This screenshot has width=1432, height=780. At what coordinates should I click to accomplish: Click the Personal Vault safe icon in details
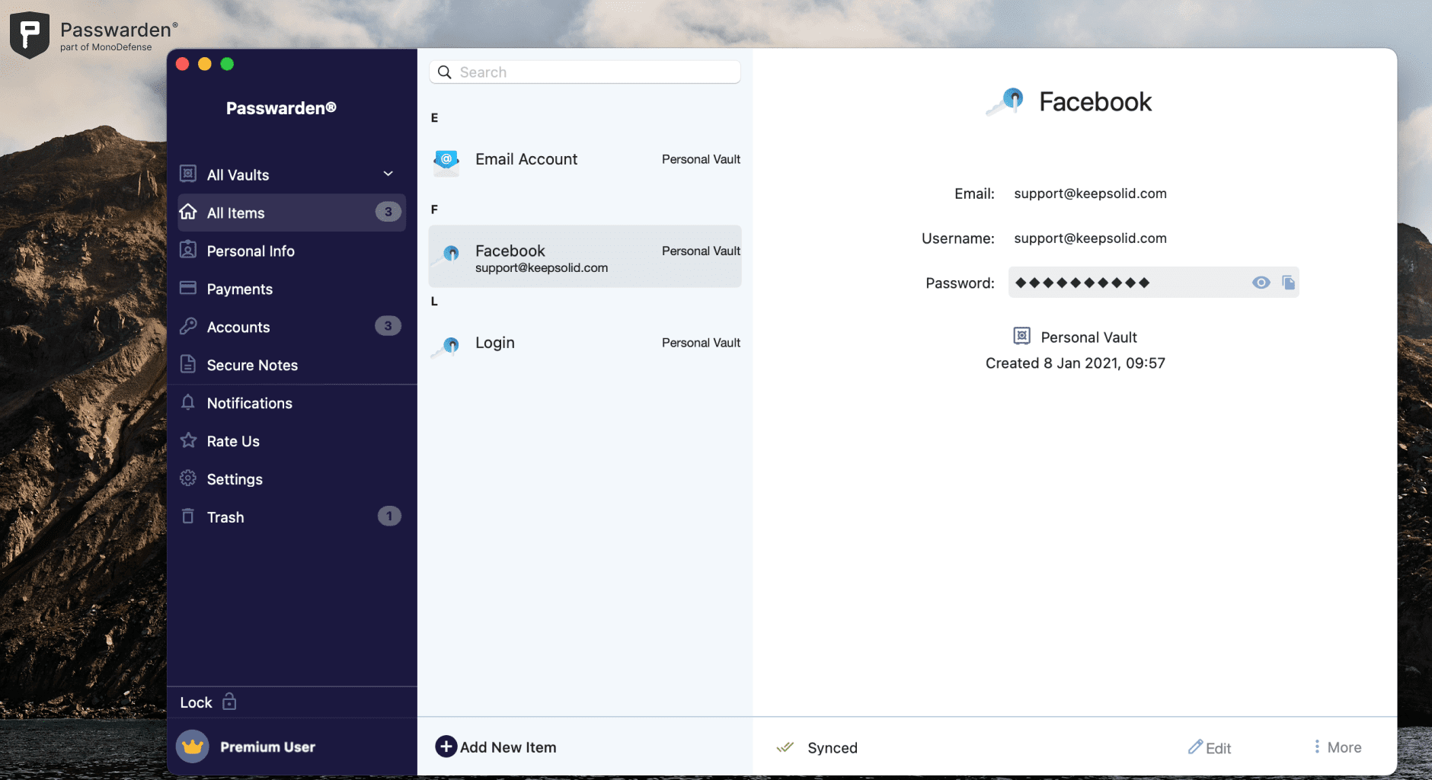[1021, 336]
